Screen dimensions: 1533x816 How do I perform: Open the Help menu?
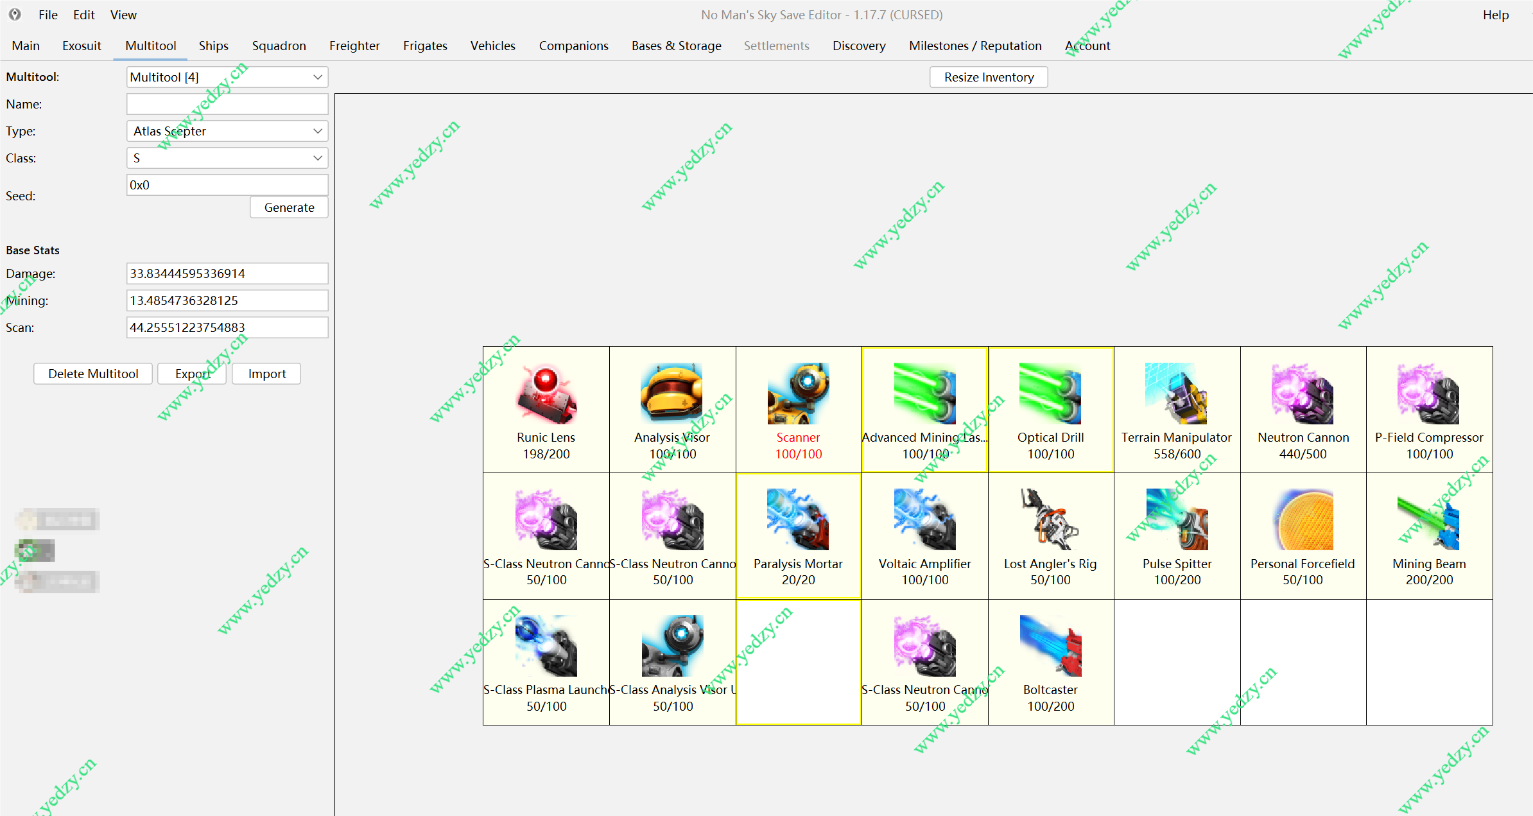point(1496,15)
